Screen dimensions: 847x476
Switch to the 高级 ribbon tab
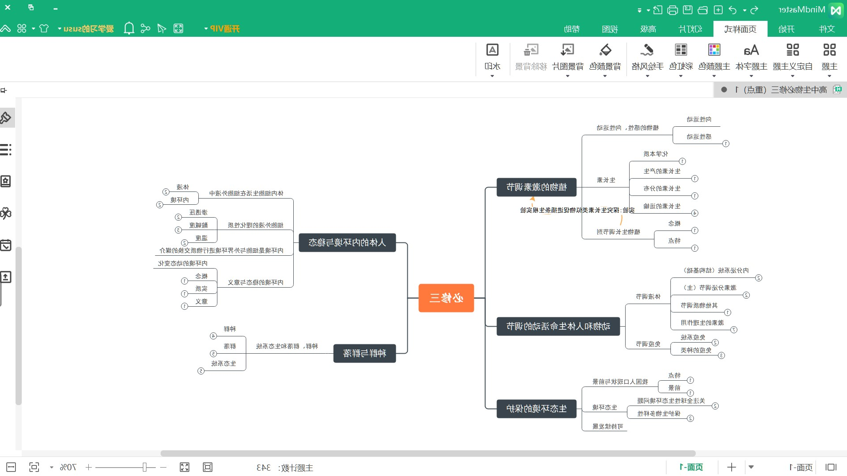pos(648,29)
